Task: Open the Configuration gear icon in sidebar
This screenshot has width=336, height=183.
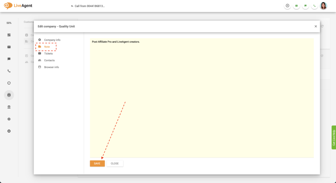Action: click(9, 119)
